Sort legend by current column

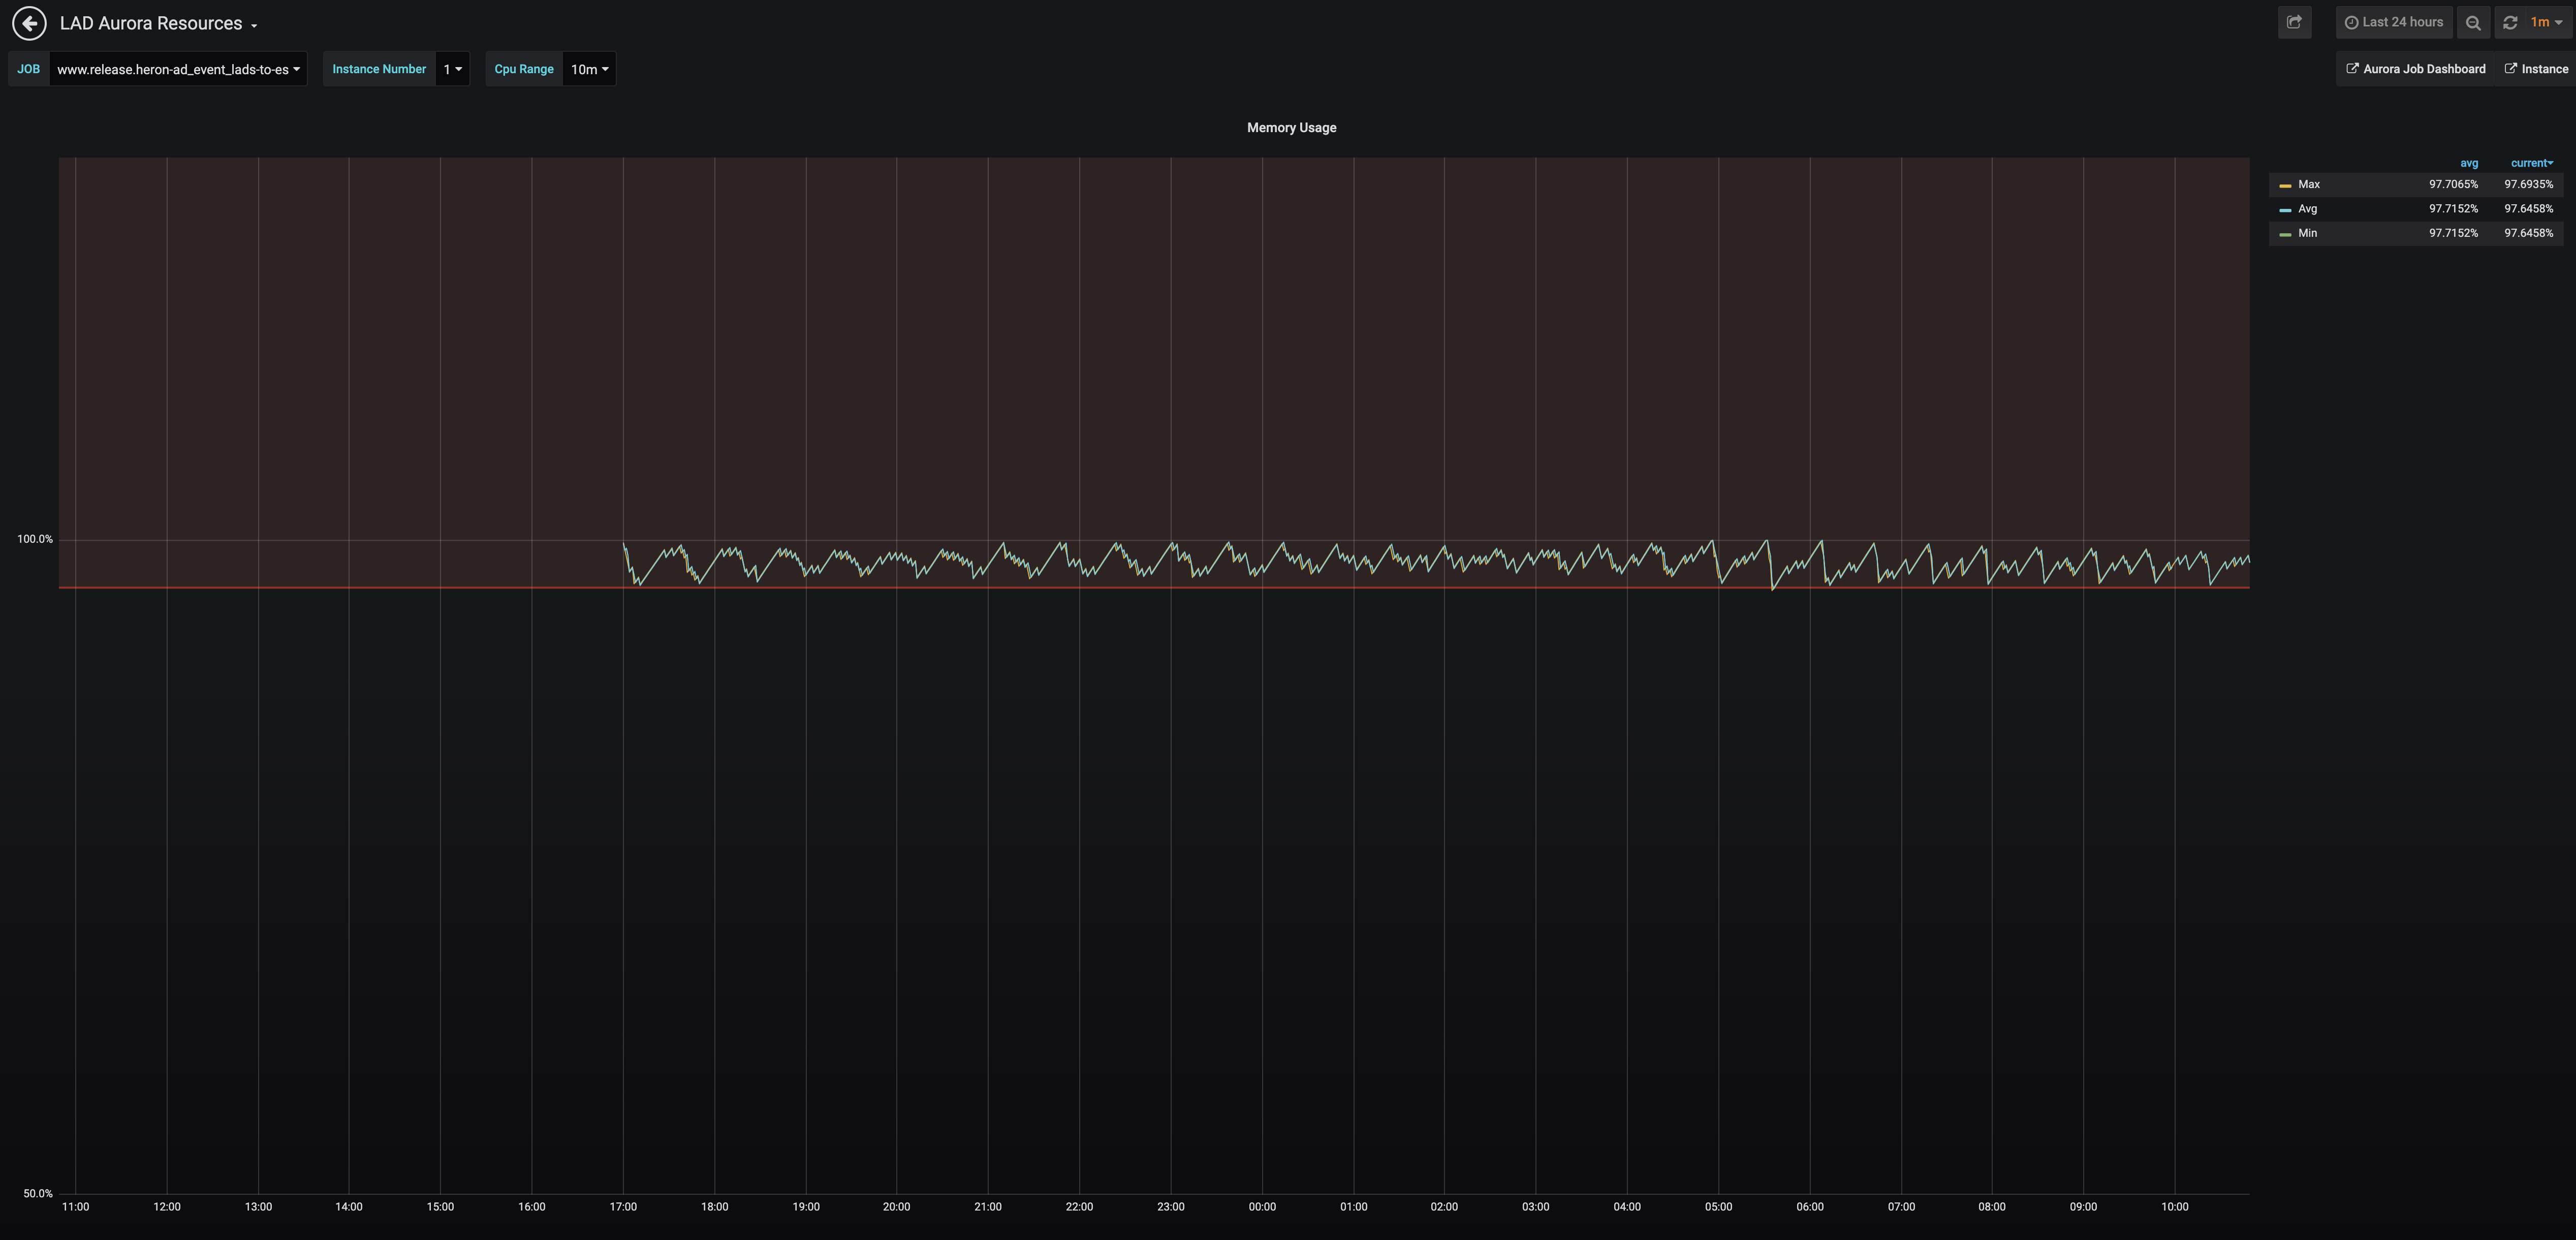pyautogui.click(x=2530, y=163)
